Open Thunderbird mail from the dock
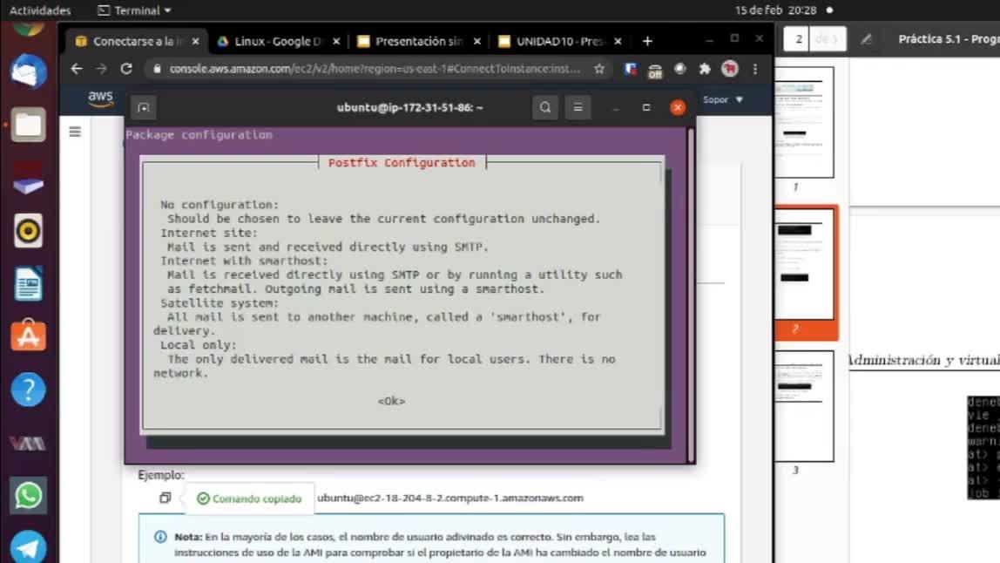1000x563 pixels. pyautogui.click(x=28, y=71)
